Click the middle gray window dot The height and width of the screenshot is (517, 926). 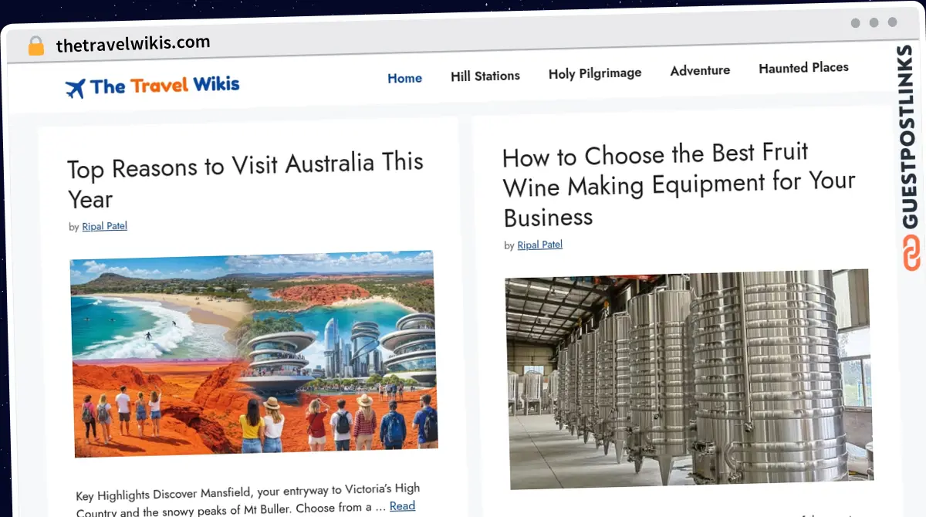coord(874,22)
